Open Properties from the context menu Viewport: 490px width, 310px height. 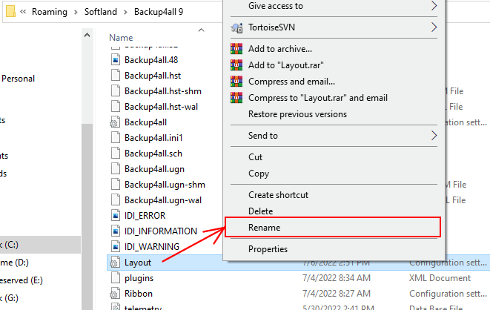point(268,249)
